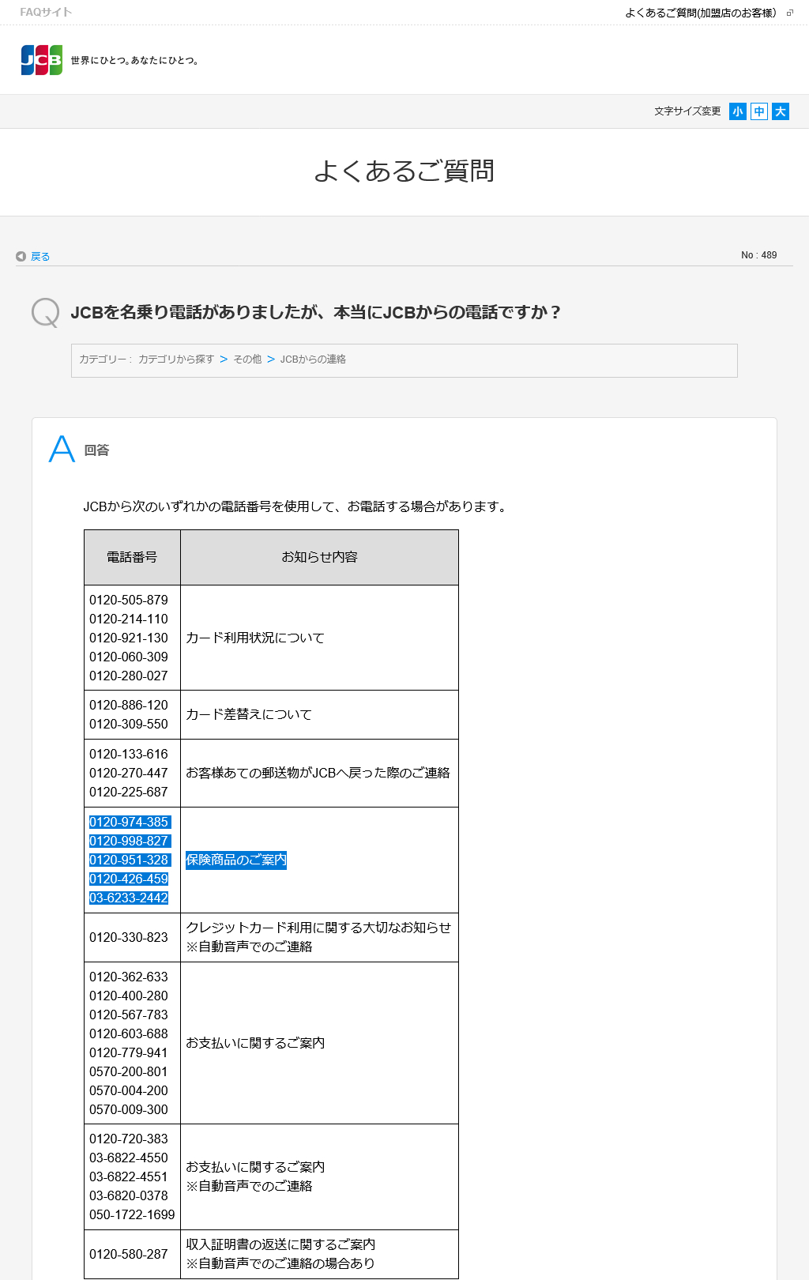Click phone number 0120-214-110

[129, 619]
